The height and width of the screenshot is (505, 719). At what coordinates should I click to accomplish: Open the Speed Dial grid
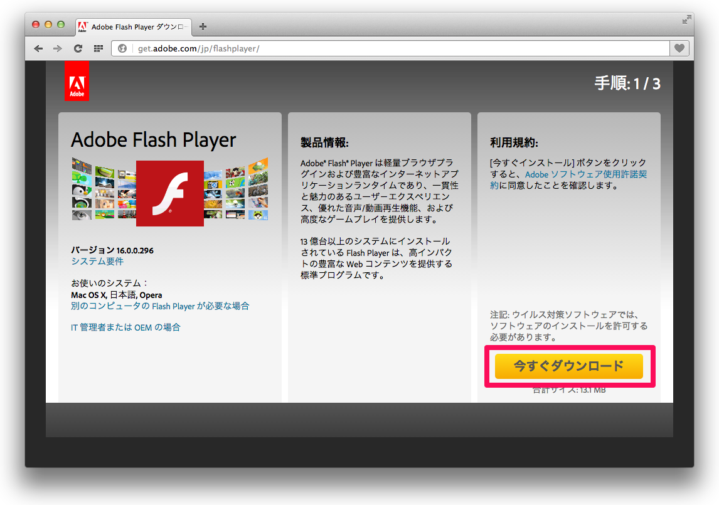[x=98, y=48]
